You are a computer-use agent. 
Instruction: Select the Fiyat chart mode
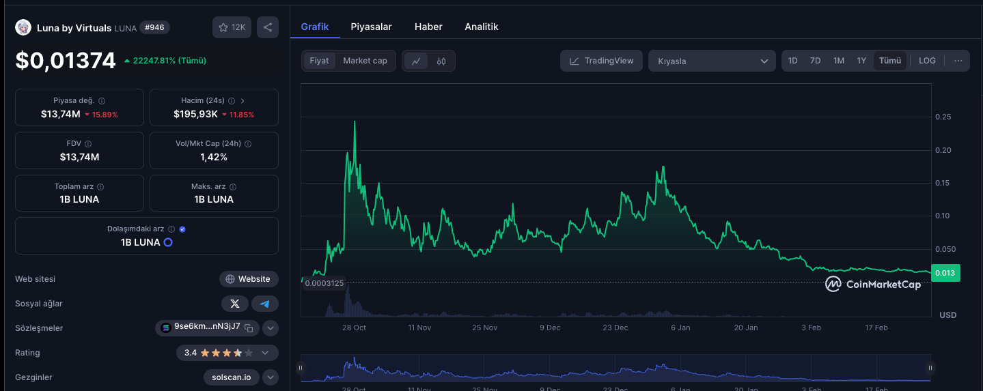[x=319, y=61]
